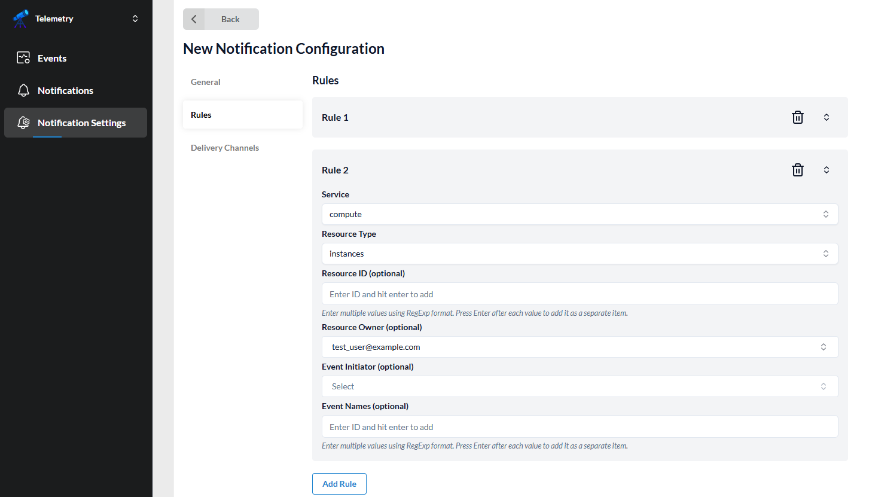Delete Rule 1 with trash icon

tap(797, 117)
